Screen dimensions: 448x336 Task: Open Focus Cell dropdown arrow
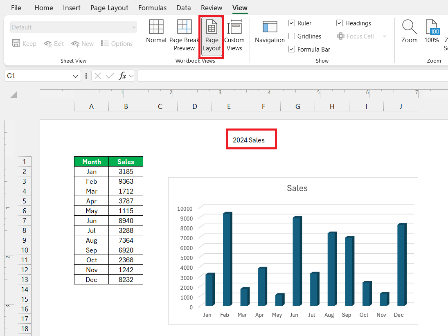[384, 36]
